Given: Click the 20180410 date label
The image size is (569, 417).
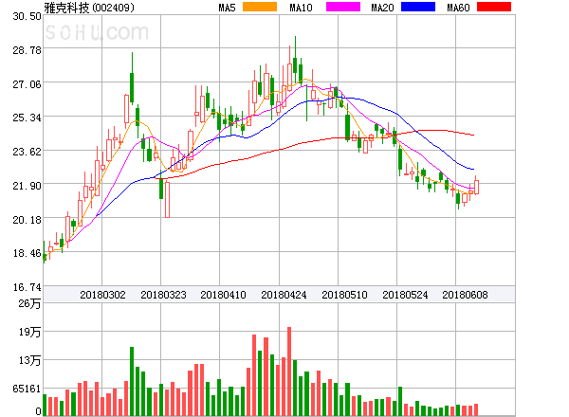Looking at the screenshot, I should point(223,295).
